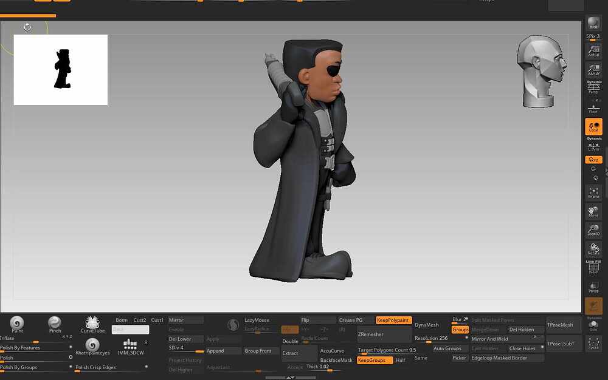The height and width of the screenshot is (380, 608).
Task: Click the TPoseMesh button
Action: pyautogui.click(x=564, y=325)
